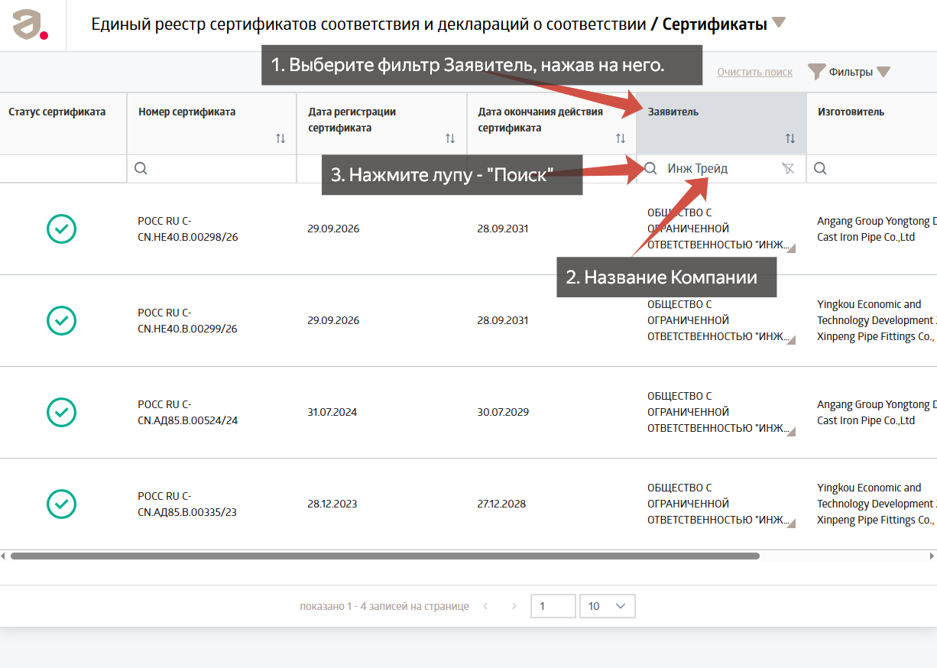Sort by Дата регистрации сертификата arrows
The width and height of the screenshot is (937, 668).
pyautogui.click(x=450, y=138)
